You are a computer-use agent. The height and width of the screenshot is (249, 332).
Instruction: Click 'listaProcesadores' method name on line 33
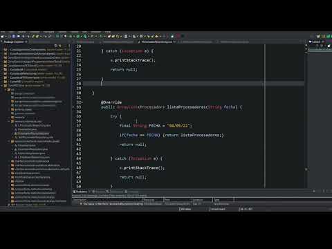point(186,107)
